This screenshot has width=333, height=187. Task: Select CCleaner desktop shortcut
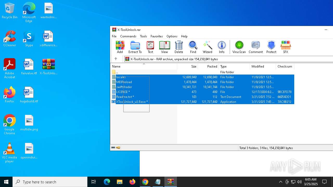pyautogui.click(x=10, y=39)
